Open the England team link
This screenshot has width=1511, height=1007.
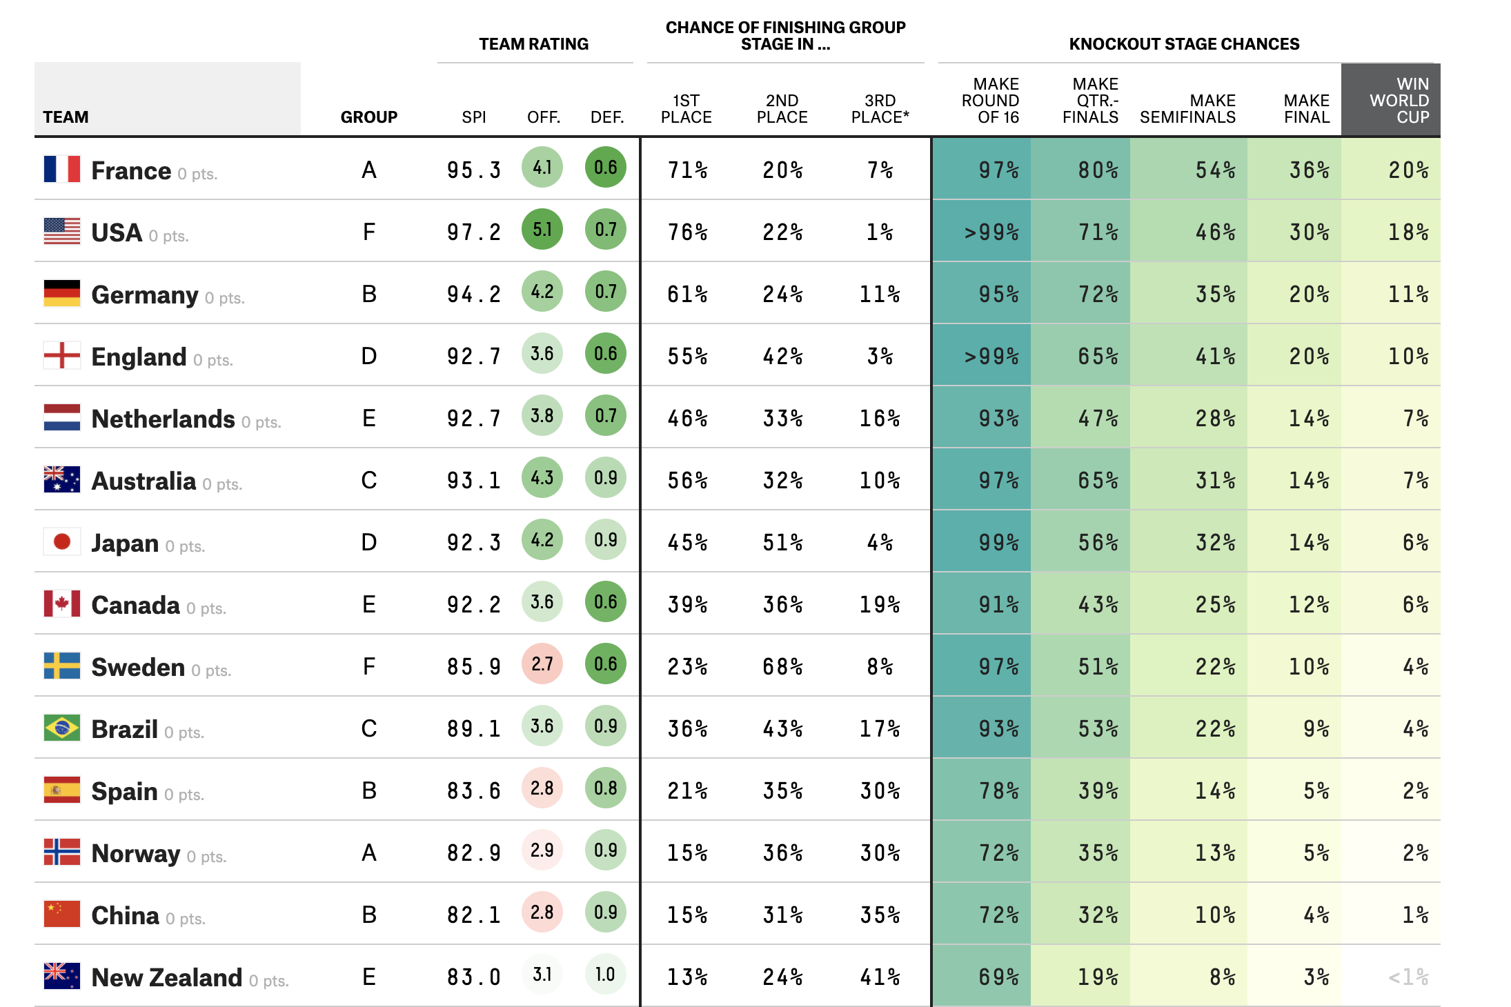pyautogui.click(x=139, y=357)
